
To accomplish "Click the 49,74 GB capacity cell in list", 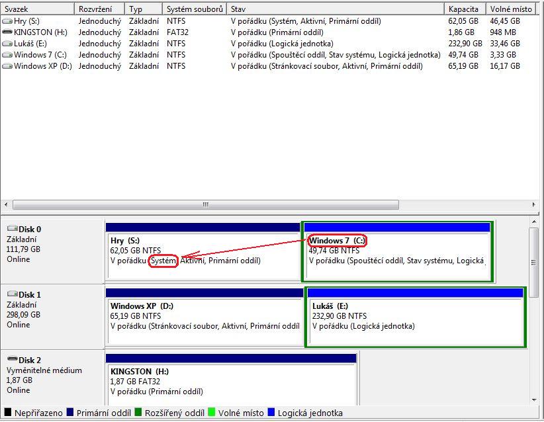I will coord(463,55).
